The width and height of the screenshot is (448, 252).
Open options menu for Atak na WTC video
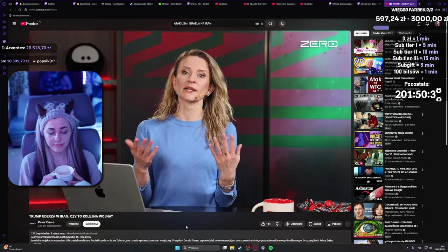point(423,79)
